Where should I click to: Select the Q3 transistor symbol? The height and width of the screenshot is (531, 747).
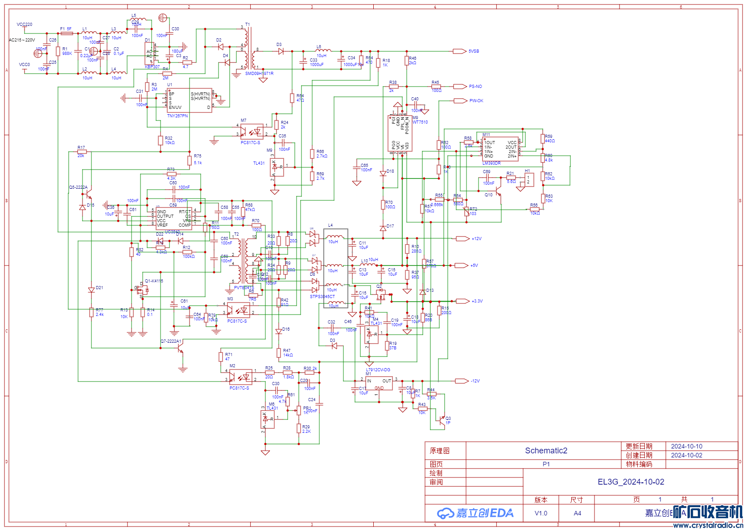[442, 420]
